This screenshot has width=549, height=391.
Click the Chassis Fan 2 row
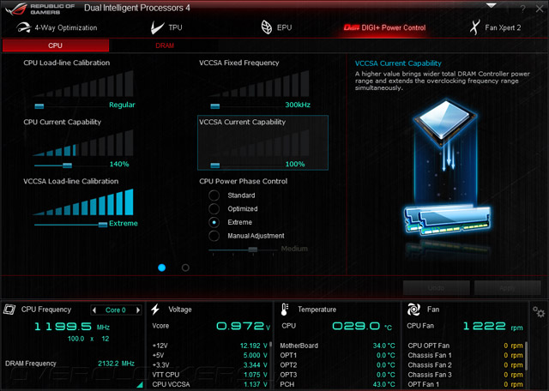(x=465, y=365)
